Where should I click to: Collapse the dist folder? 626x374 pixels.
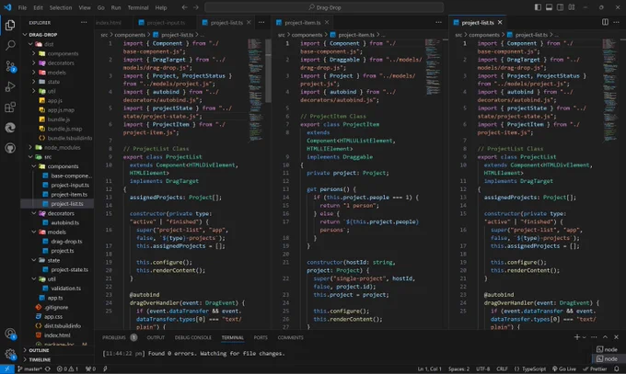(x=49, y=44)
